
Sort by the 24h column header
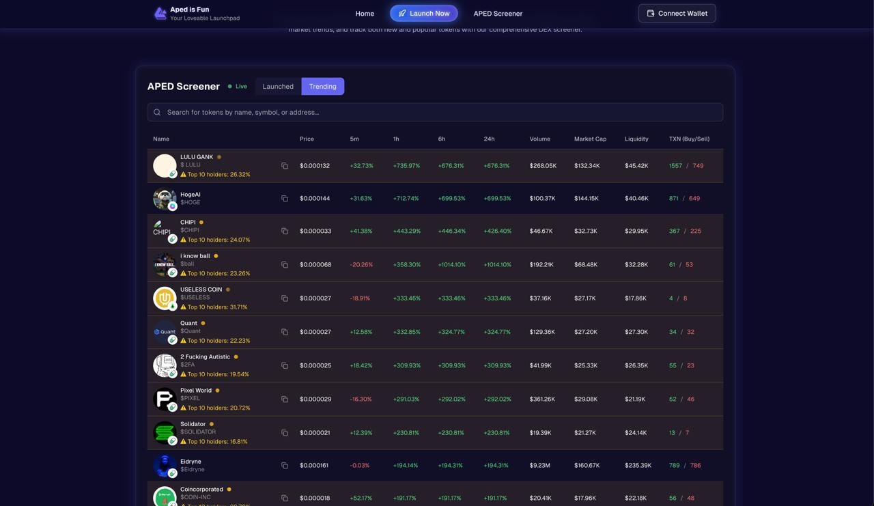click(489, 139)
